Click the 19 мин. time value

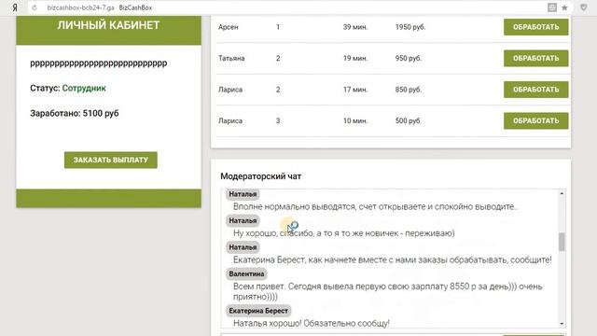(355, 58)
